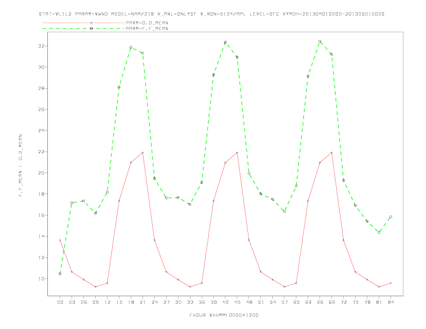Click the x-axis tick label 03
The image size is (426, 329).
pyautogui.click(x=72, y=302)
